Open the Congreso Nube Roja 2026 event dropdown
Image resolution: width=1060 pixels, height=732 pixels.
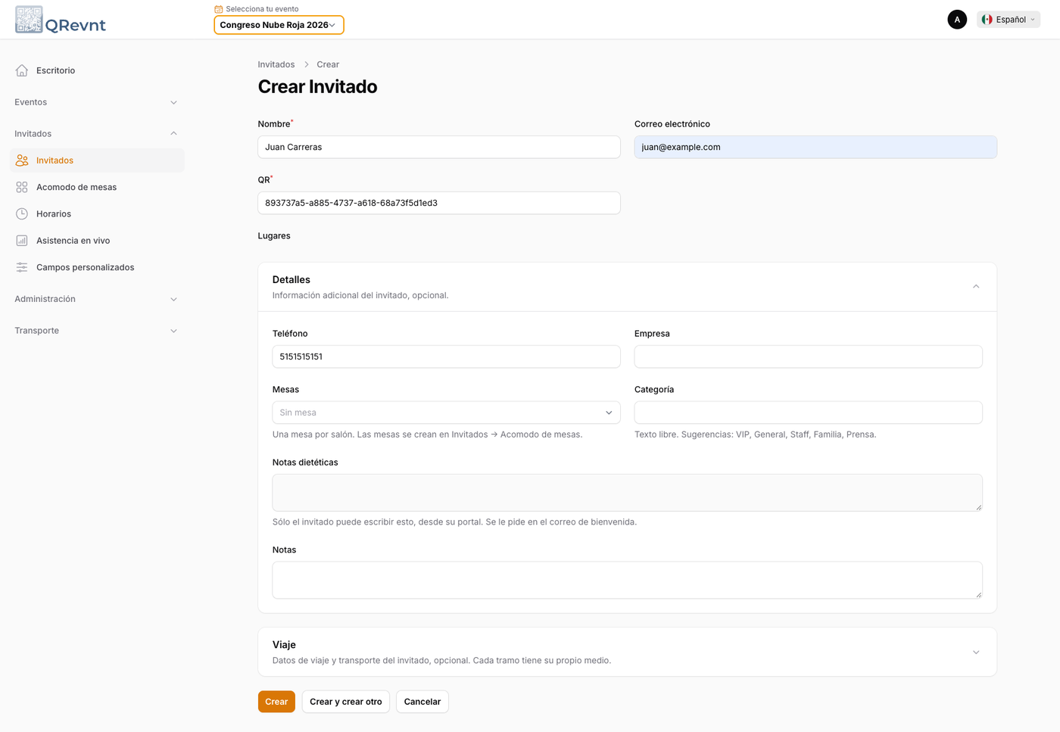[279, 25]
